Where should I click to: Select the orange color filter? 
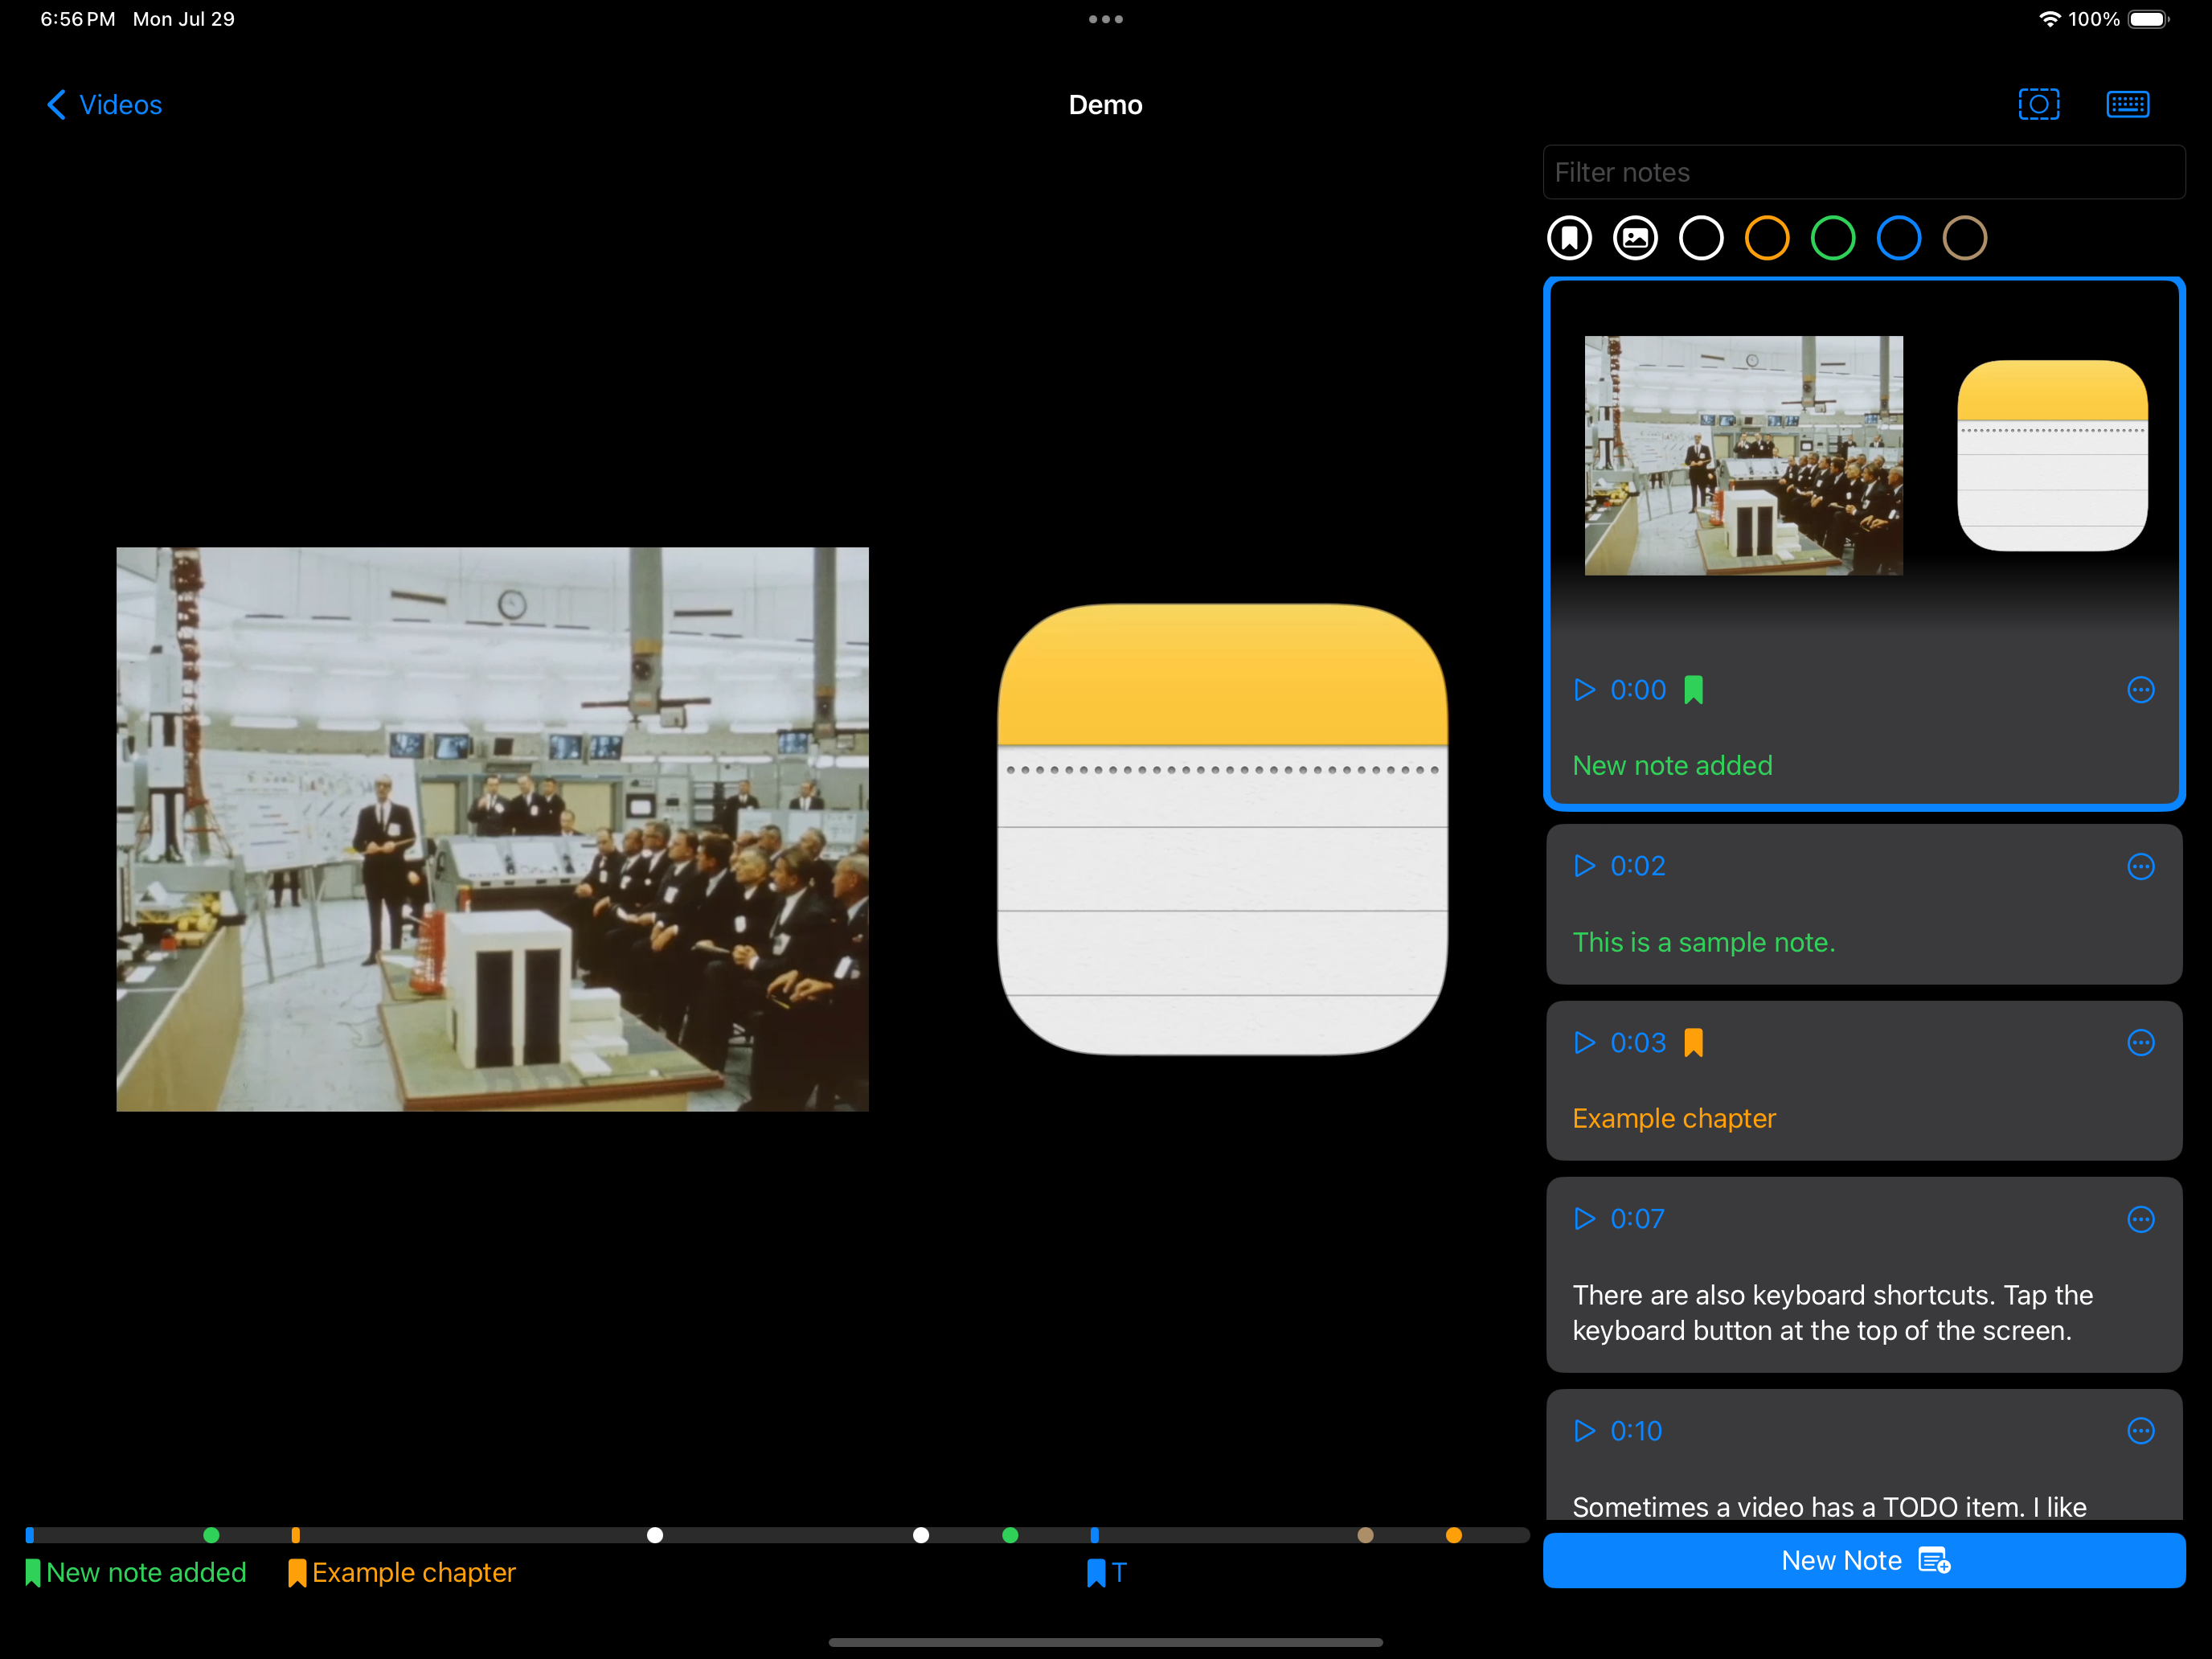coord(1767,238)
